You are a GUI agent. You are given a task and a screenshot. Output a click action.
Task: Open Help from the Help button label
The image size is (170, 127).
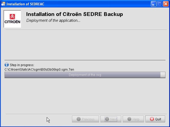[136, 119]
